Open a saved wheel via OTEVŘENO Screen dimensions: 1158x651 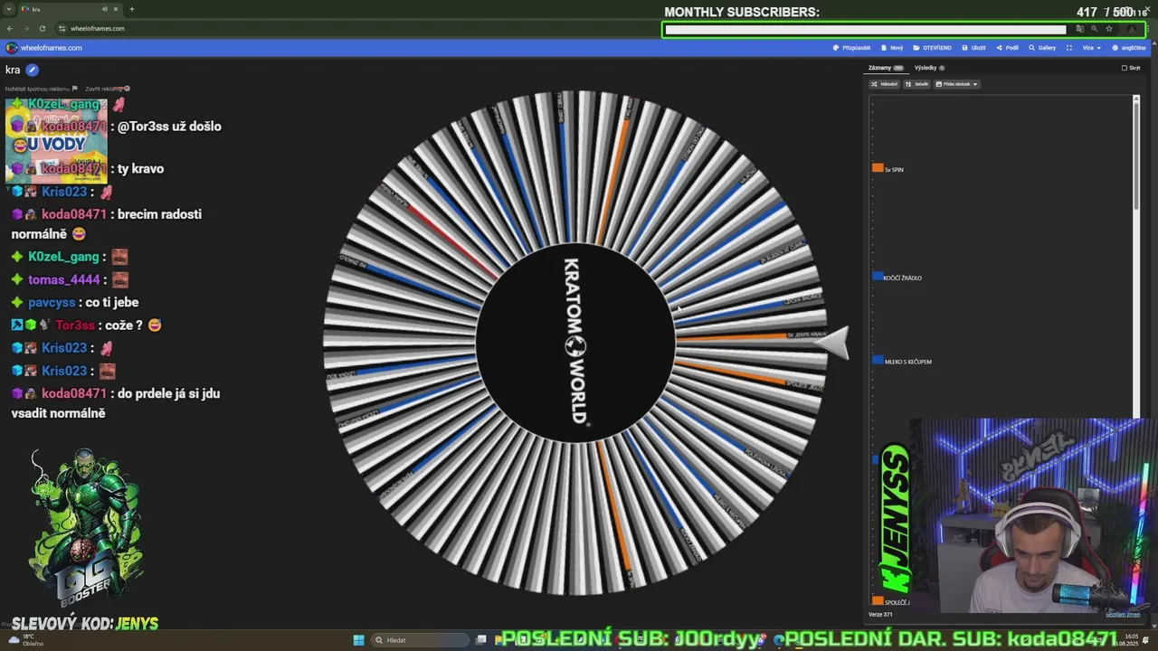point(932,48)
